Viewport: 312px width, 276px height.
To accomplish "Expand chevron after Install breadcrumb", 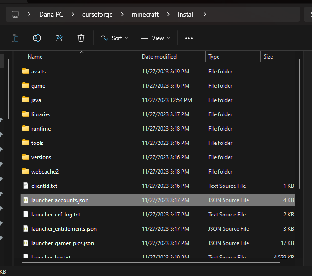I will click(205, 14).
